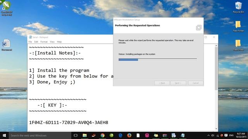Open the Help menu in Notepad

pos(59,42)
